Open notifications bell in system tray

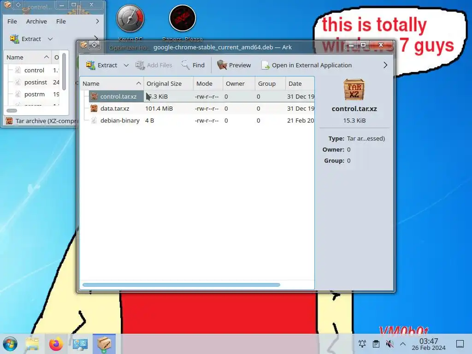point(362,344)
